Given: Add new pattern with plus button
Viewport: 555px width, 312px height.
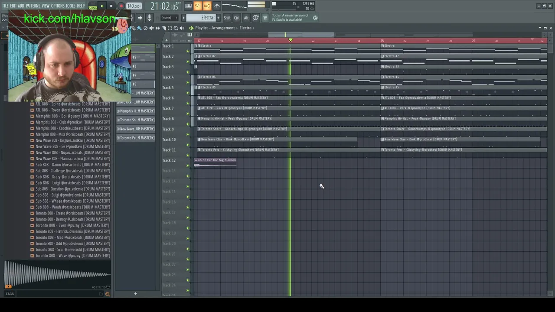Looking at the screenshot, I should coord(218,18).
